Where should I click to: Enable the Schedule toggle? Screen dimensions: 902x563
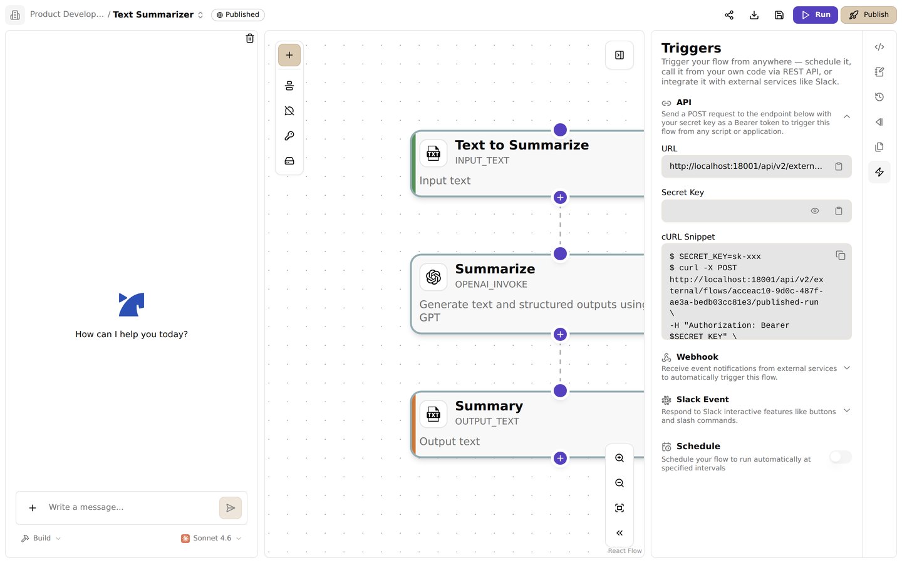click(x=841, y=457)
